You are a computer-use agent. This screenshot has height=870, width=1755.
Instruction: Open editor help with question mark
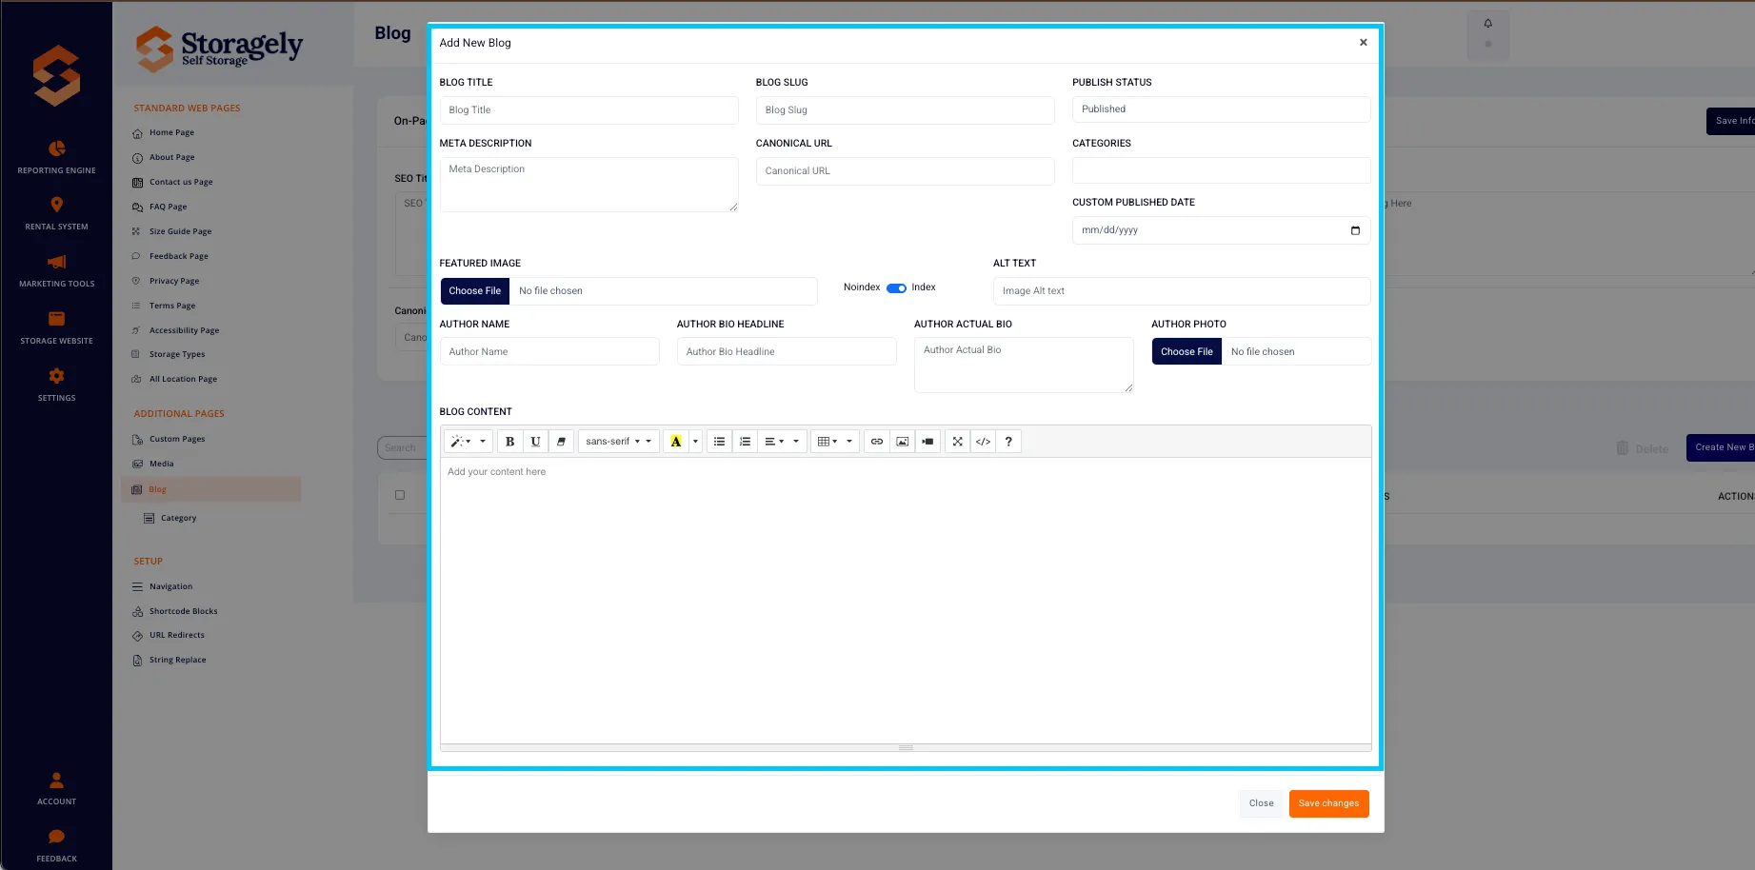coord(1008,442)
